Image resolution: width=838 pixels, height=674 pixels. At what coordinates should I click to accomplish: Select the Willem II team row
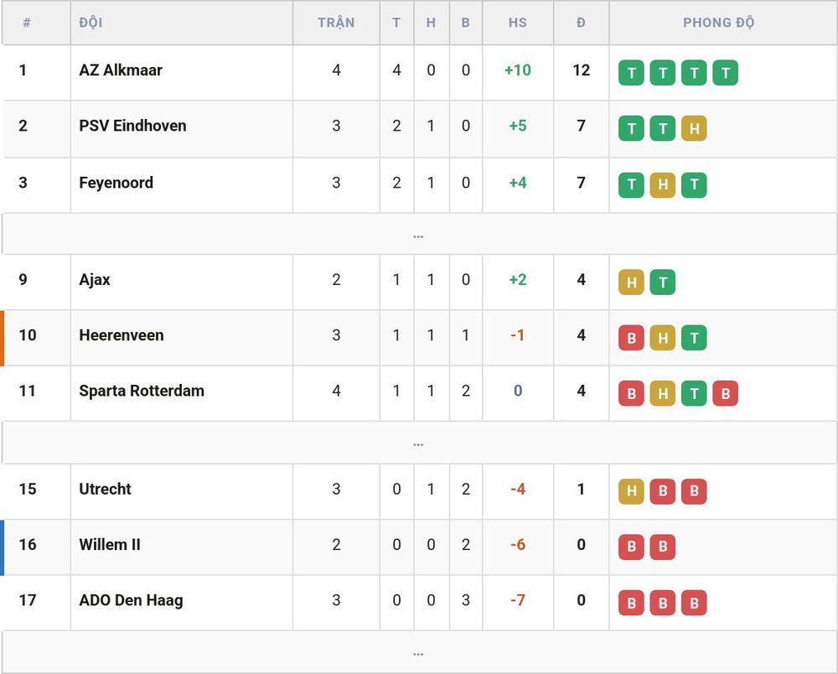419,547
